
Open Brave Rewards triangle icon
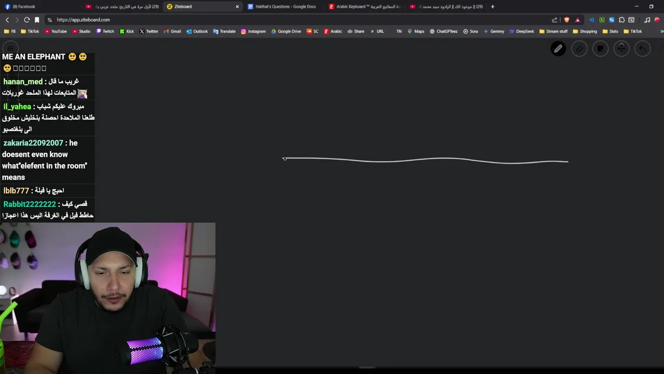tap(577, 20)
